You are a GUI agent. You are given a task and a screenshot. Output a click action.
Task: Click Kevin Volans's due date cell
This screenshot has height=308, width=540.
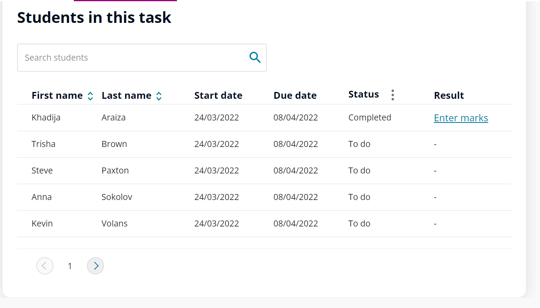(x=296, y=223)
